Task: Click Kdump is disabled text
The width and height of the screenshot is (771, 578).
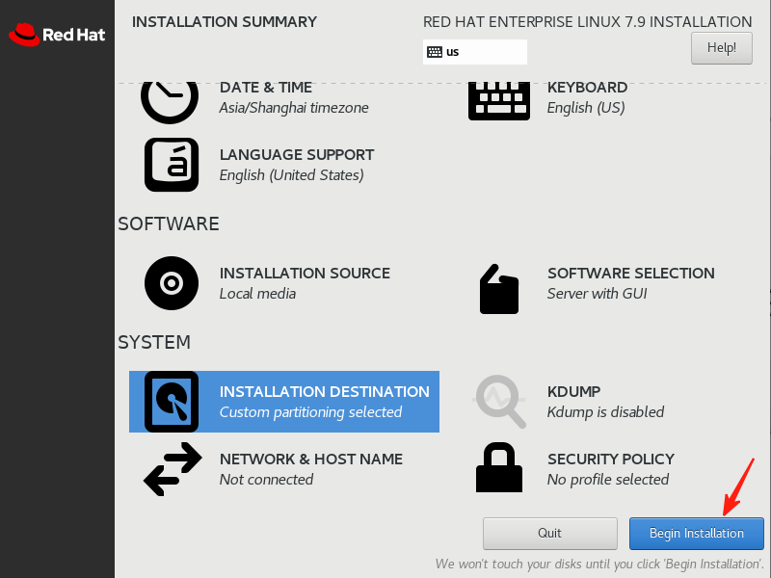Action: pos(606,412)
